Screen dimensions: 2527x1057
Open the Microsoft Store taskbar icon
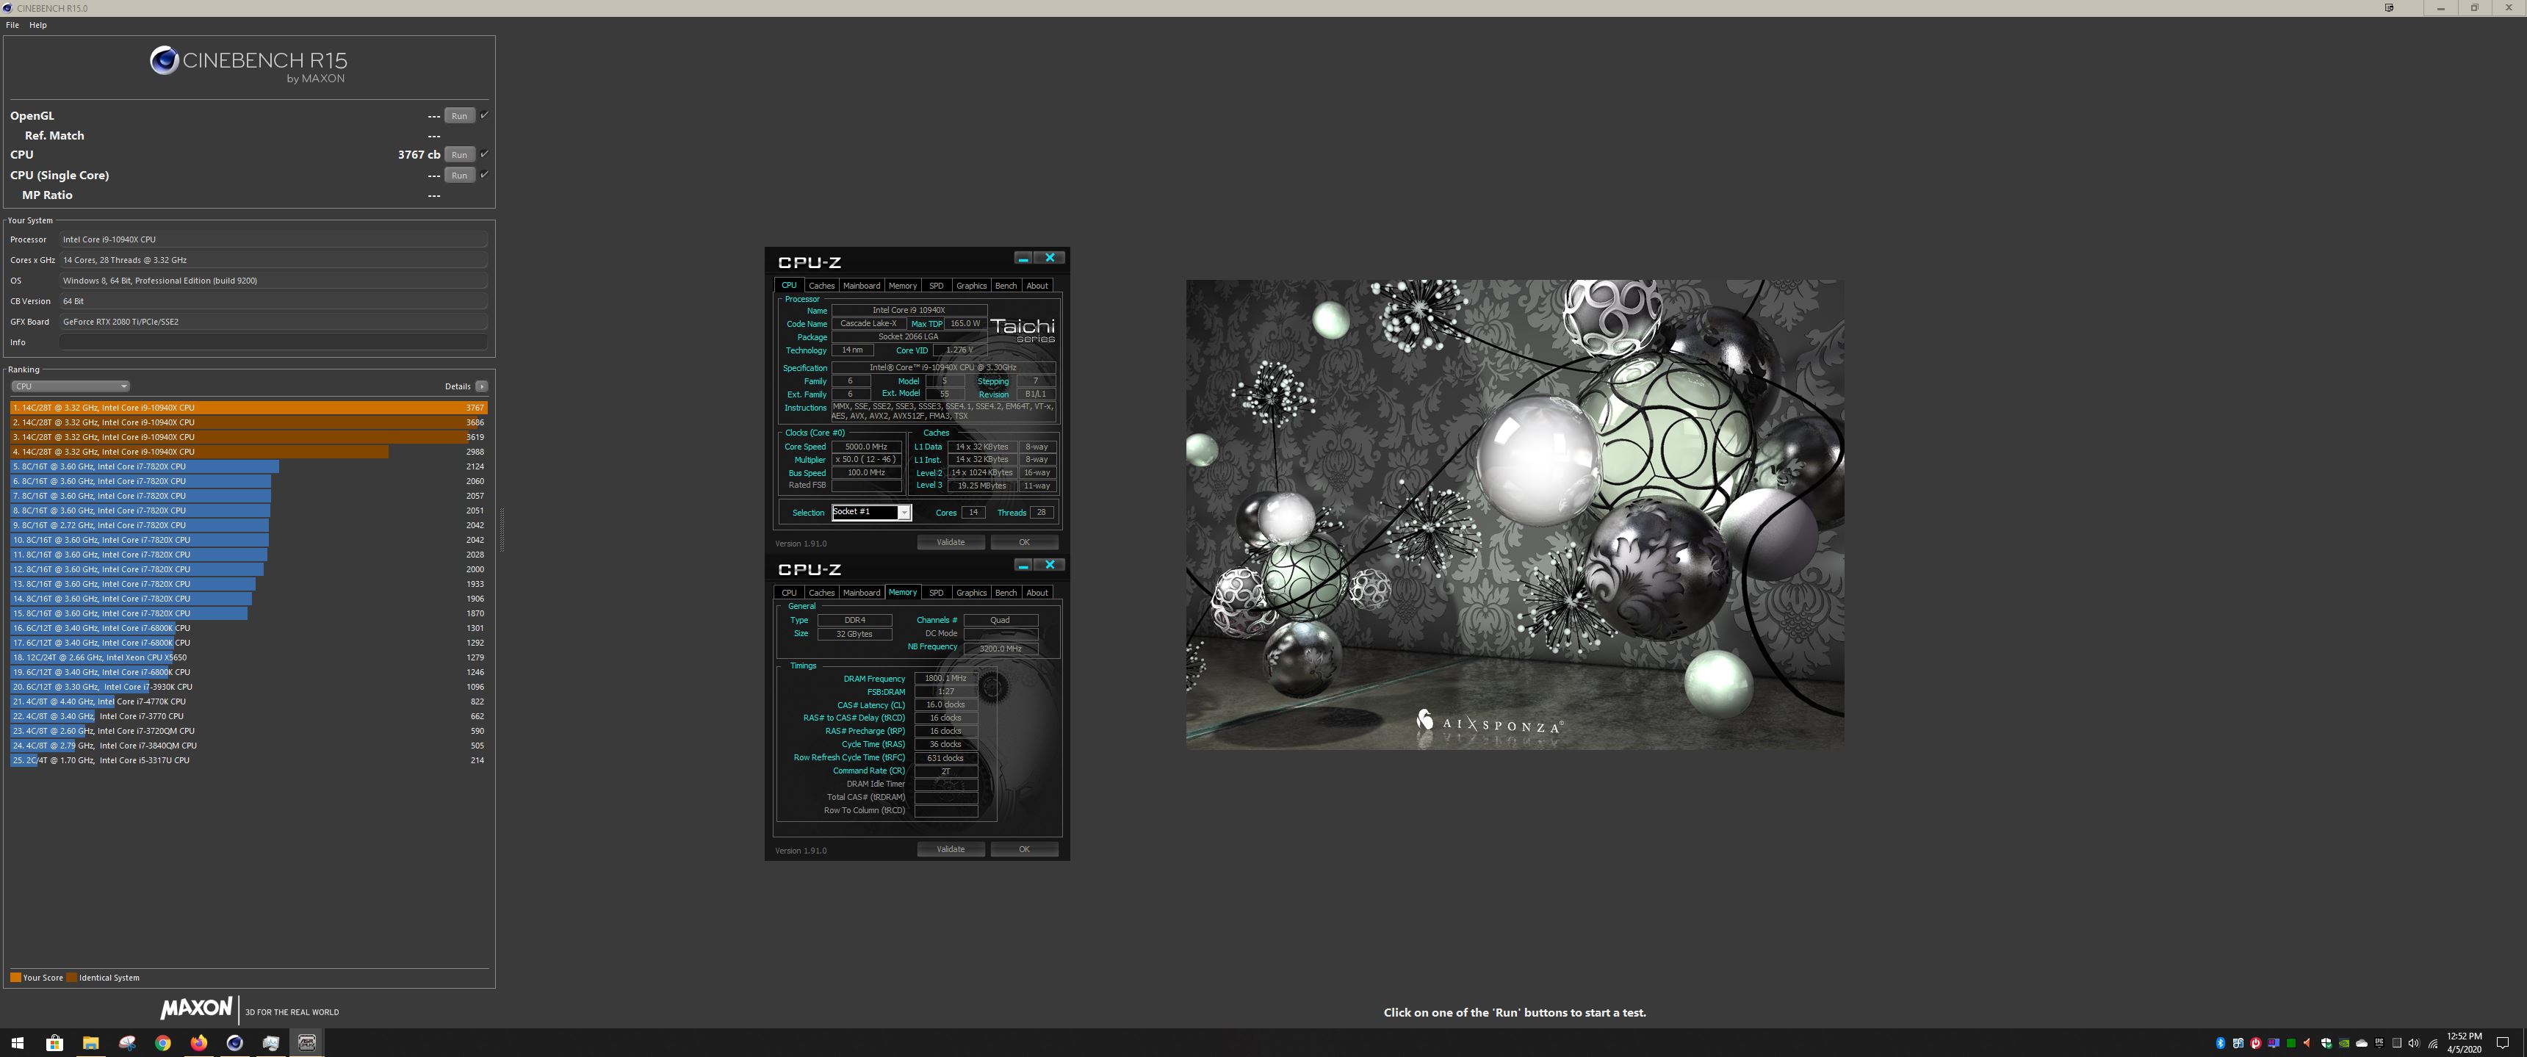point(54,1042)
